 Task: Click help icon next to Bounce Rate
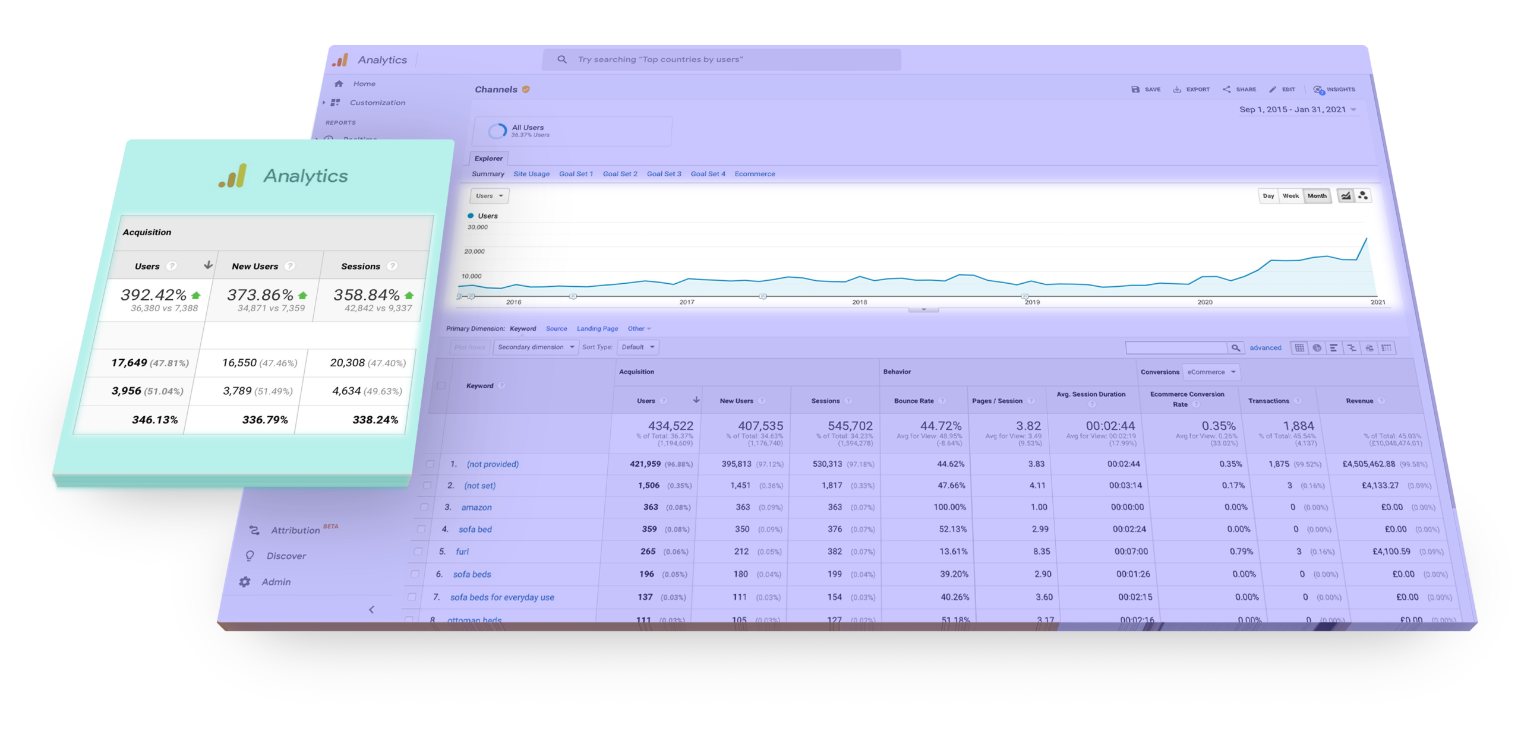pyautogui.click(x=942, y=401)
